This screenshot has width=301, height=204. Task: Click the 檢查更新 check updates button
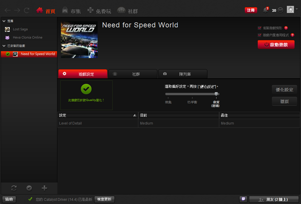point(104,199)
